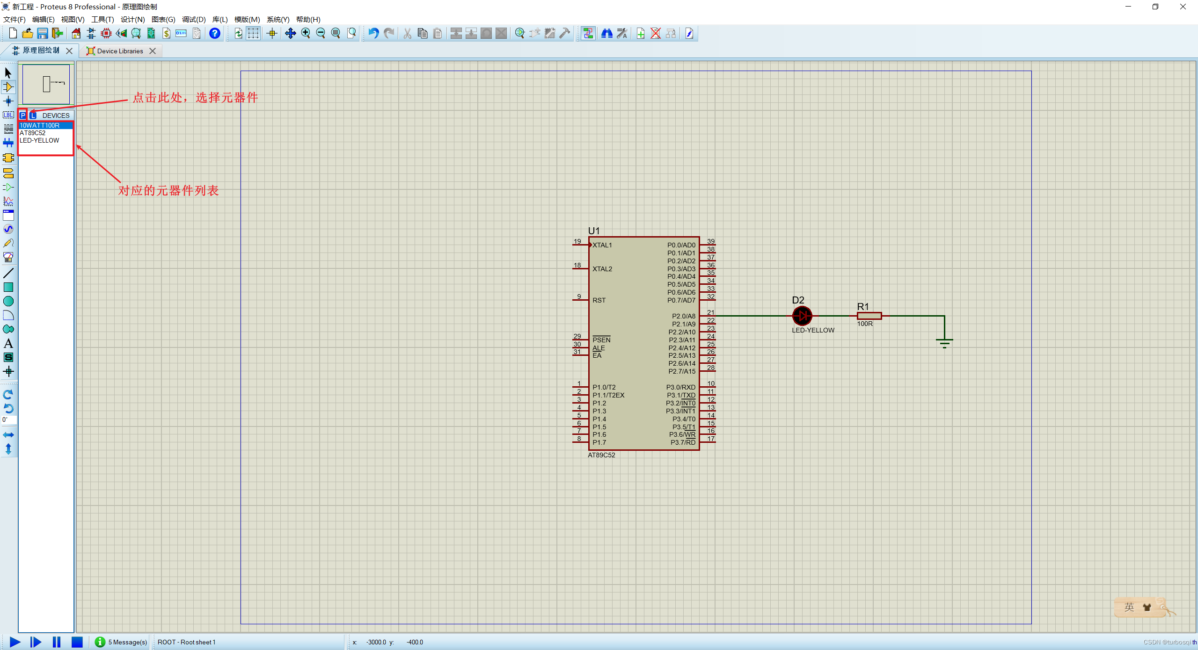Choose Junction Dot Mode tool
The width and height of the screenshot is (1198, 650).
pos(8,101)
